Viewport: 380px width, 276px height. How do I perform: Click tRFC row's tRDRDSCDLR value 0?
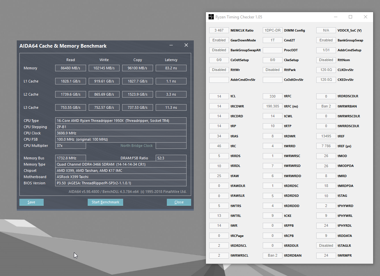pyautogui.click(x=326, y=96)
